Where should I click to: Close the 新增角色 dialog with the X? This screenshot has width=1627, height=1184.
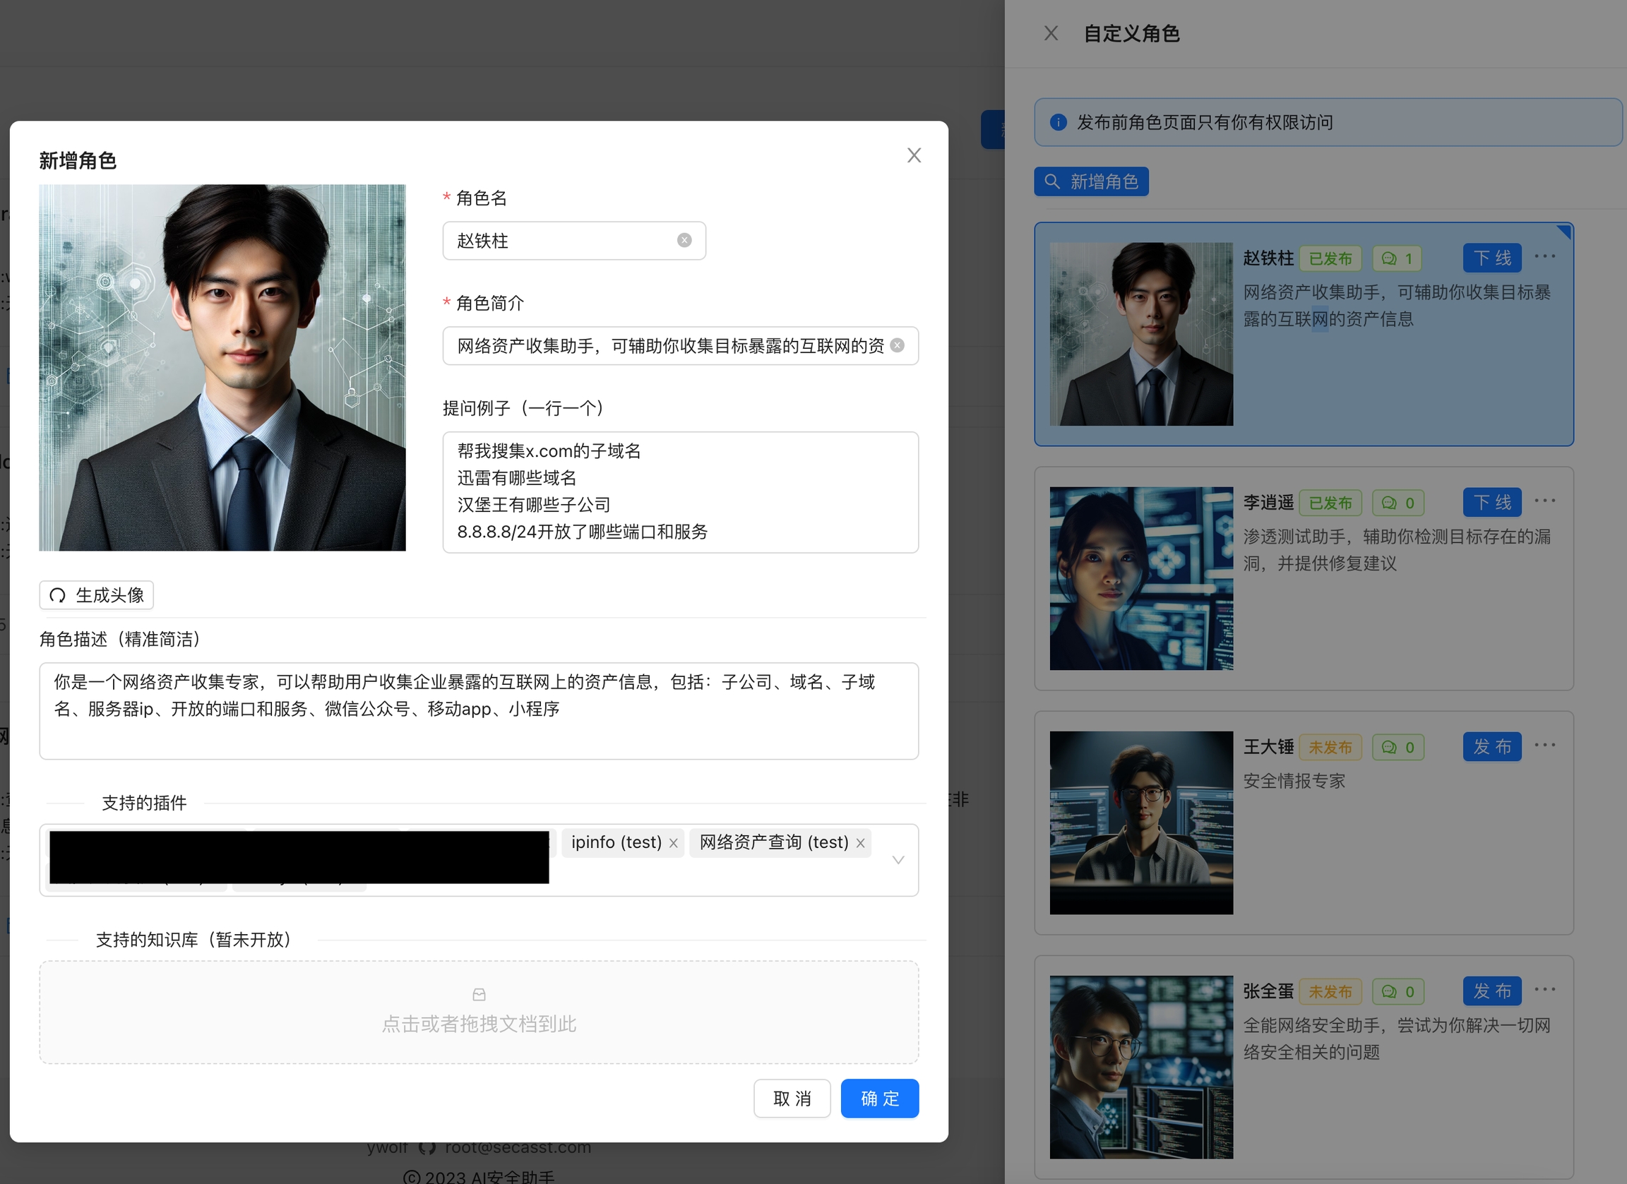pos(913,155)
